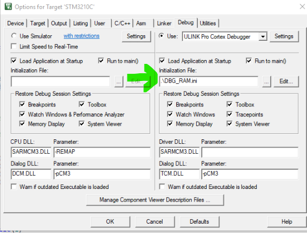Switch to the Device tab

point(15,23)
